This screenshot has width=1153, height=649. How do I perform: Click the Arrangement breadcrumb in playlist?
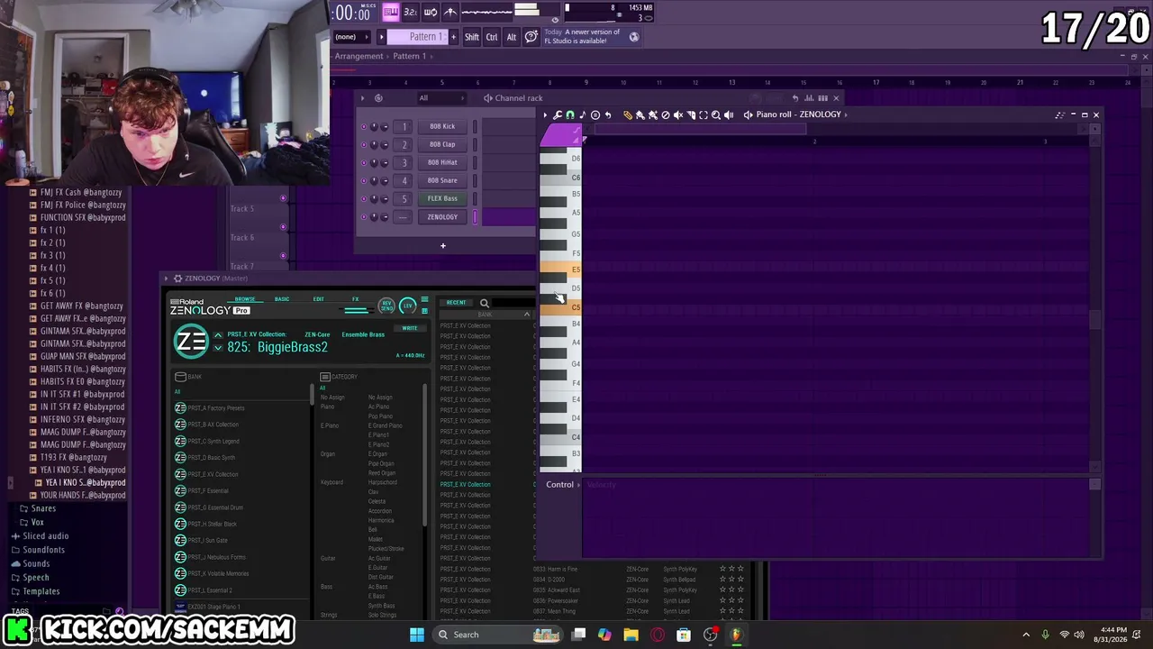(x=359, y=56)
